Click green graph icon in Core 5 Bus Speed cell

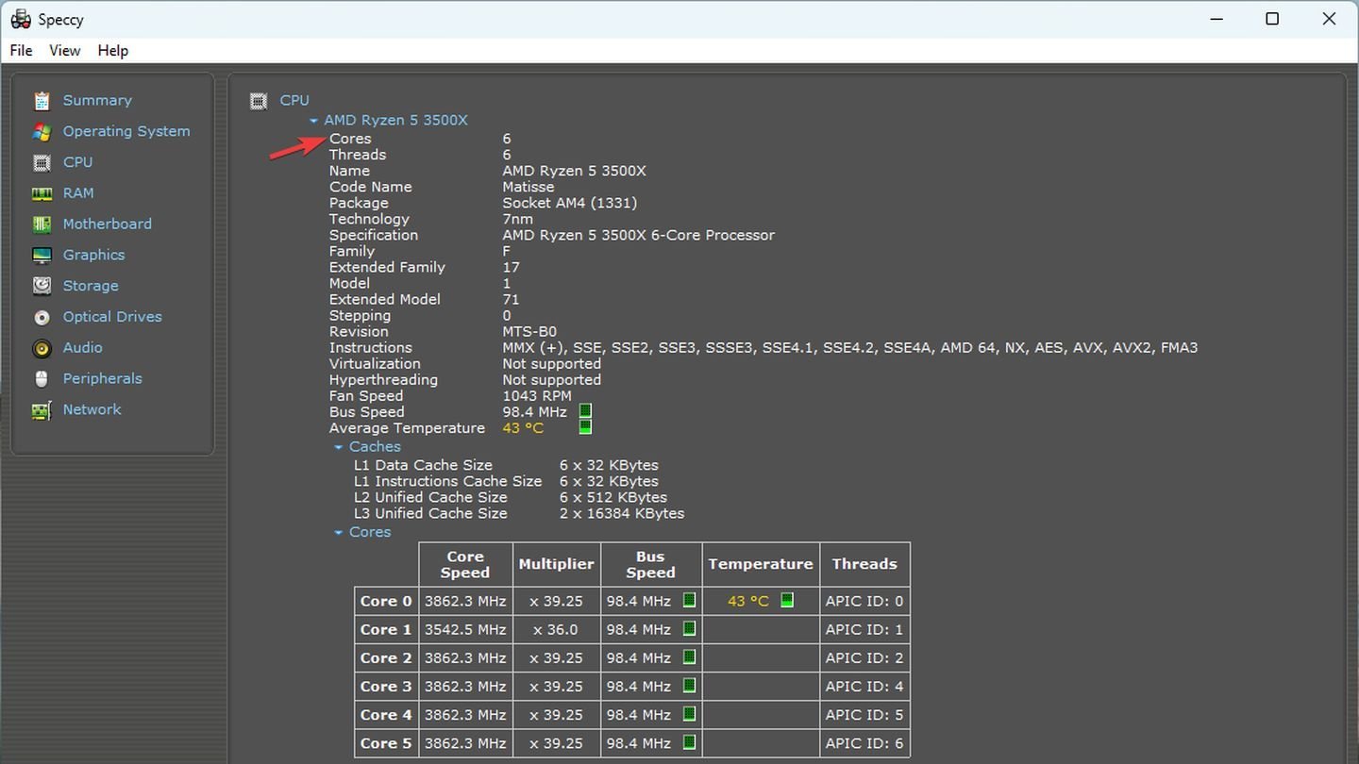pyautogui.click(x=690, y=742)
